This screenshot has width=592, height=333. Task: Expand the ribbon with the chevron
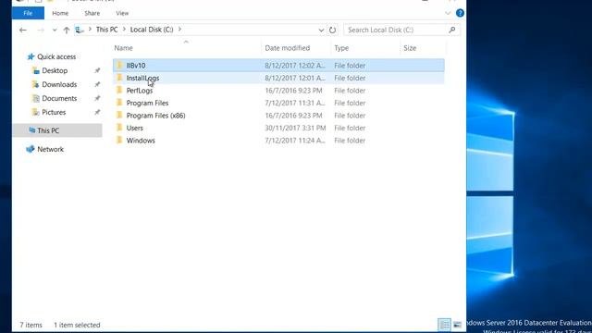coord(448,13)
